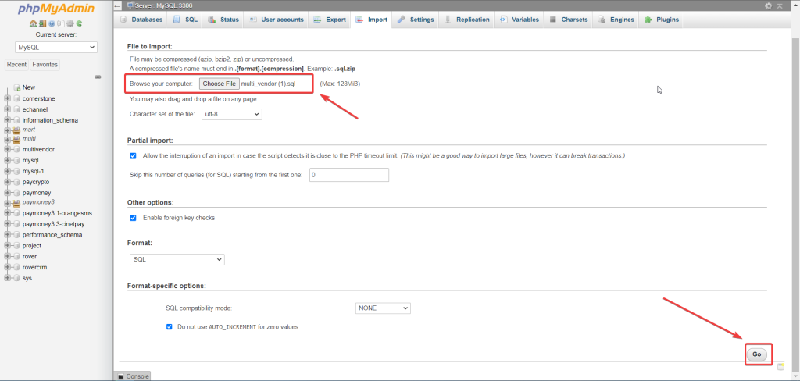
Task: Open the character set utf-8 dropdown
Action: (x=232, y=114)
